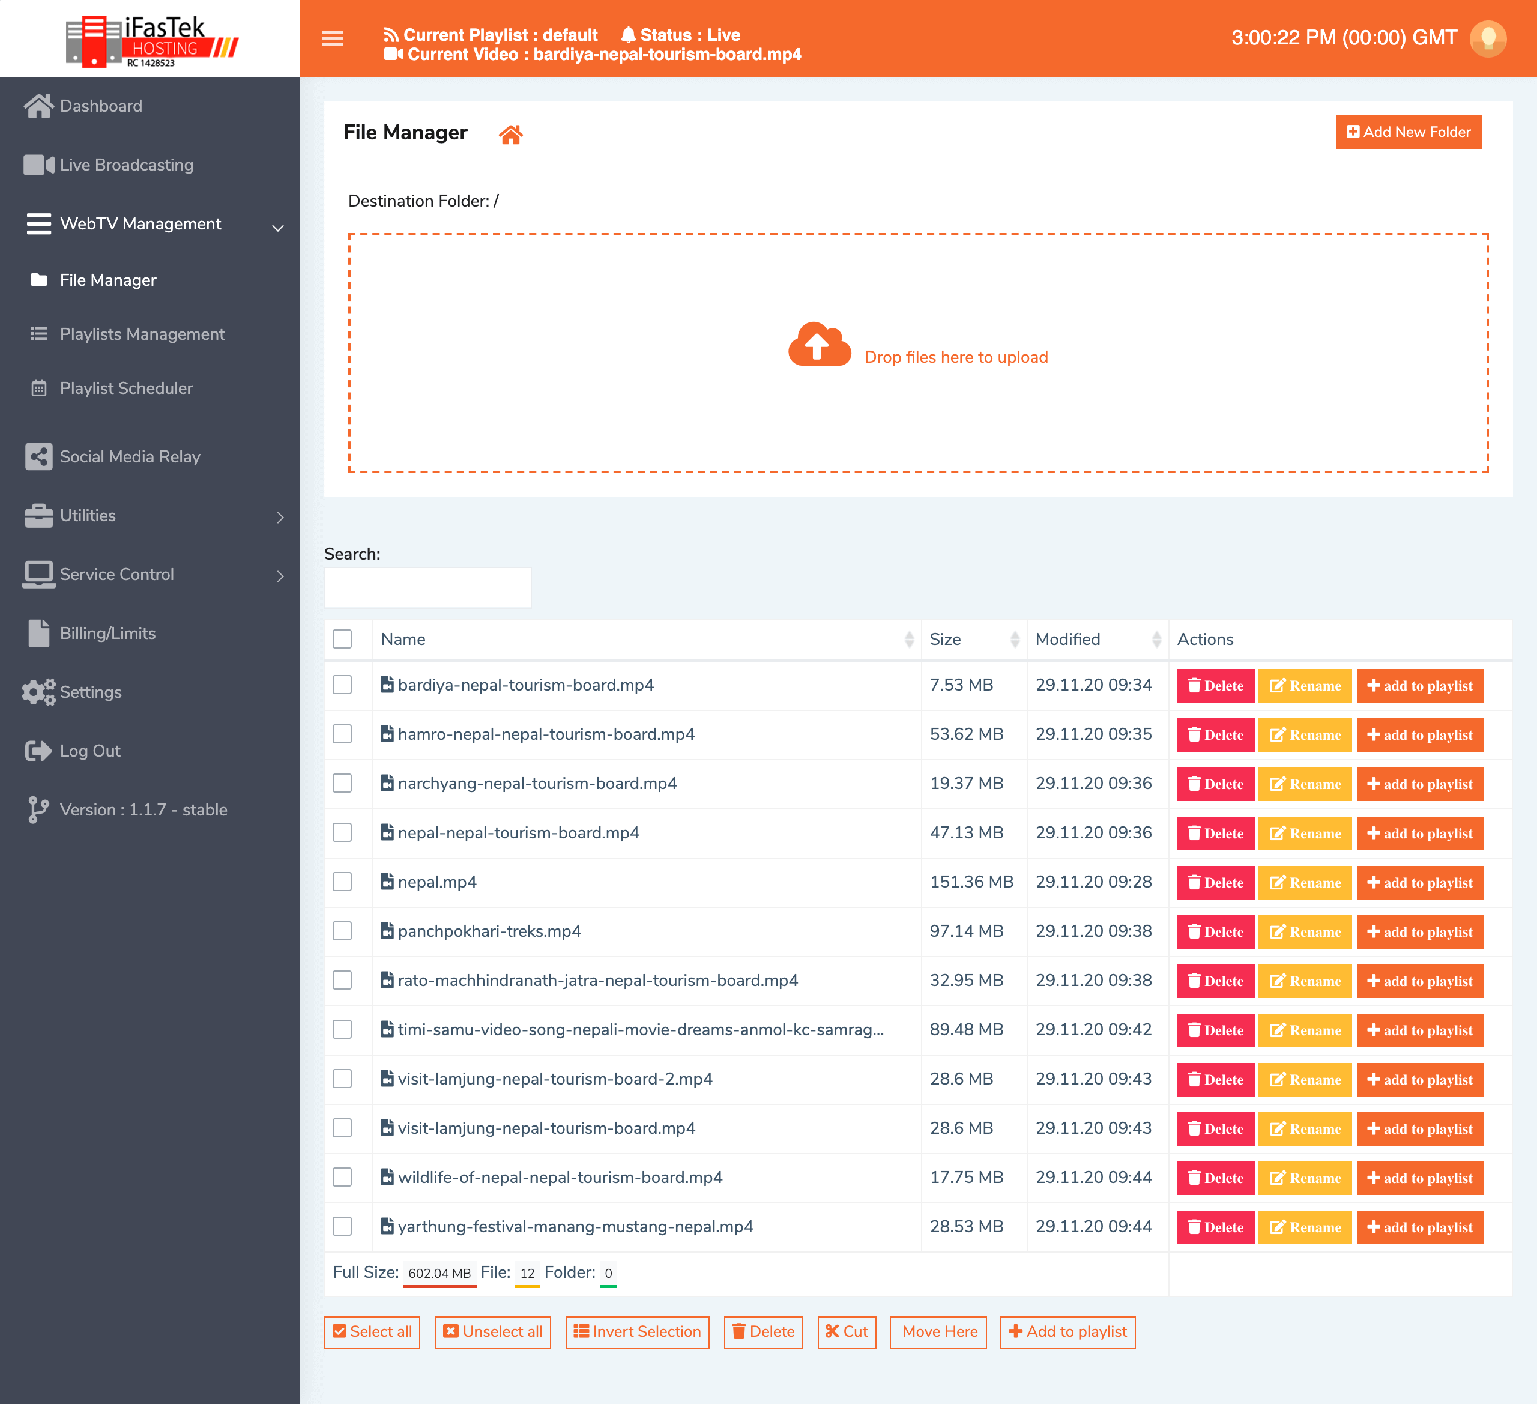
Task: Click the hamburger menu icon in header
Action: [x=333, y=38]
